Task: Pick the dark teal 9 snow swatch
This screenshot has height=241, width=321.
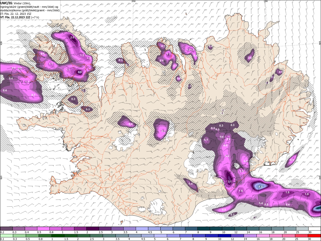Action: click(216, 228)
